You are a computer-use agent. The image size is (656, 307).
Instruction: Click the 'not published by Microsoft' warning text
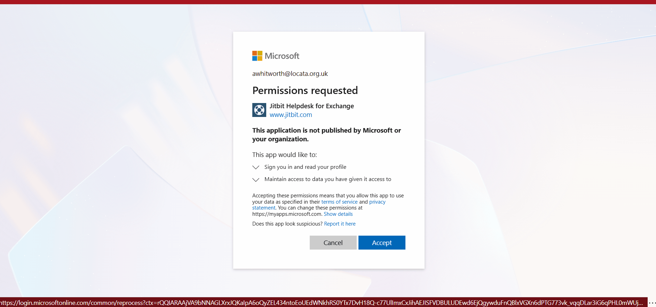pos(326,135)
